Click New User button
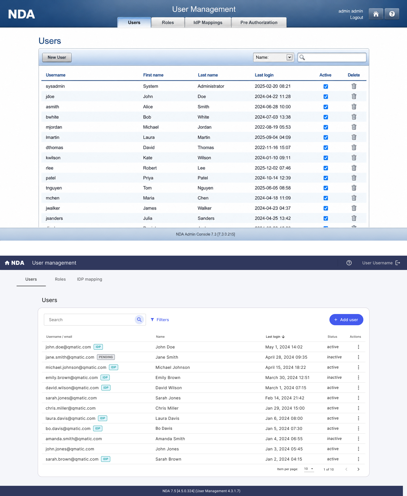 click(57, 57)
